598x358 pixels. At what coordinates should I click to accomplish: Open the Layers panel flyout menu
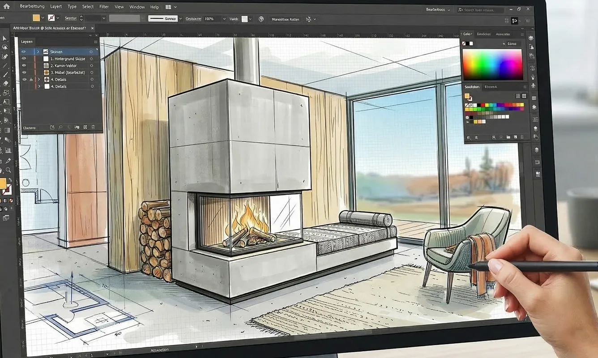pyautogui.click(x=95, y=41)
